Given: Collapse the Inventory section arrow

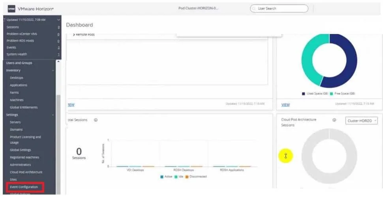Looking at the screenshot, I should 53,70.
